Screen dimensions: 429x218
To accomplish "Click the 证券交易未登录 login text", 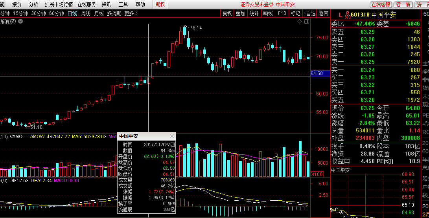I will tap(257, 4).
